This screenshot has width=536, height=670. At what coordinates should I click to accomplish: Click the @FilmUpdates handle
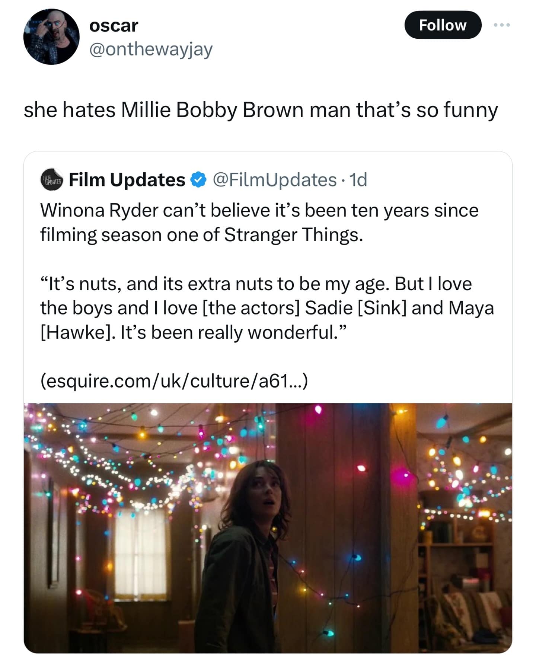point(275,180)
